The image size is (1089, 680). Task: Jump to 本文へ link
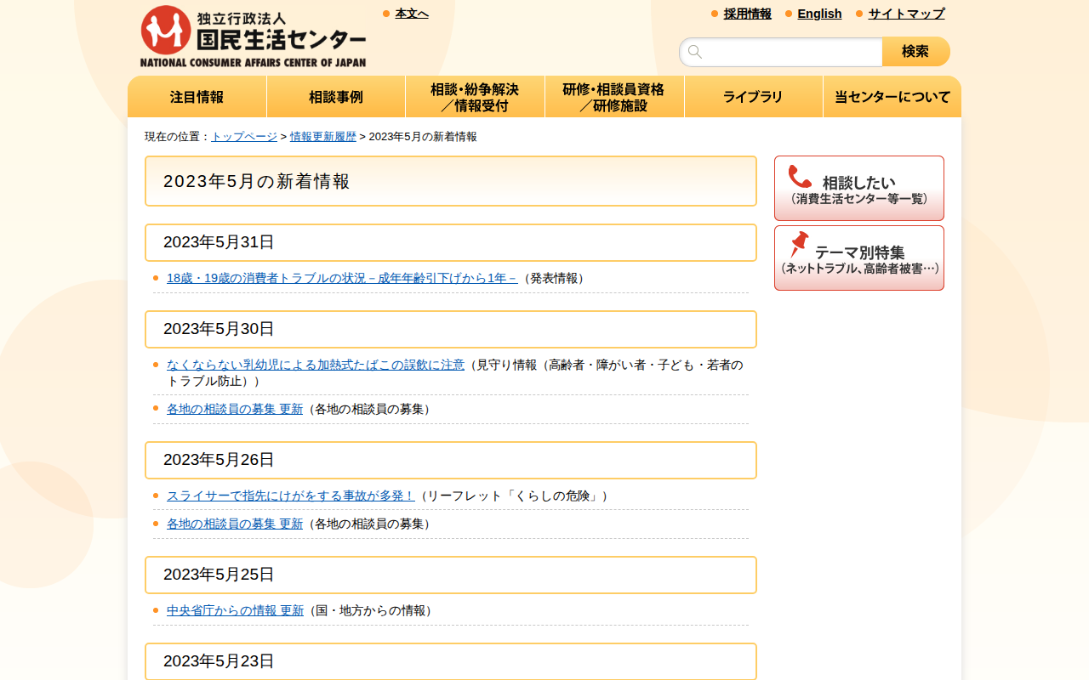[x=412, y=14]
